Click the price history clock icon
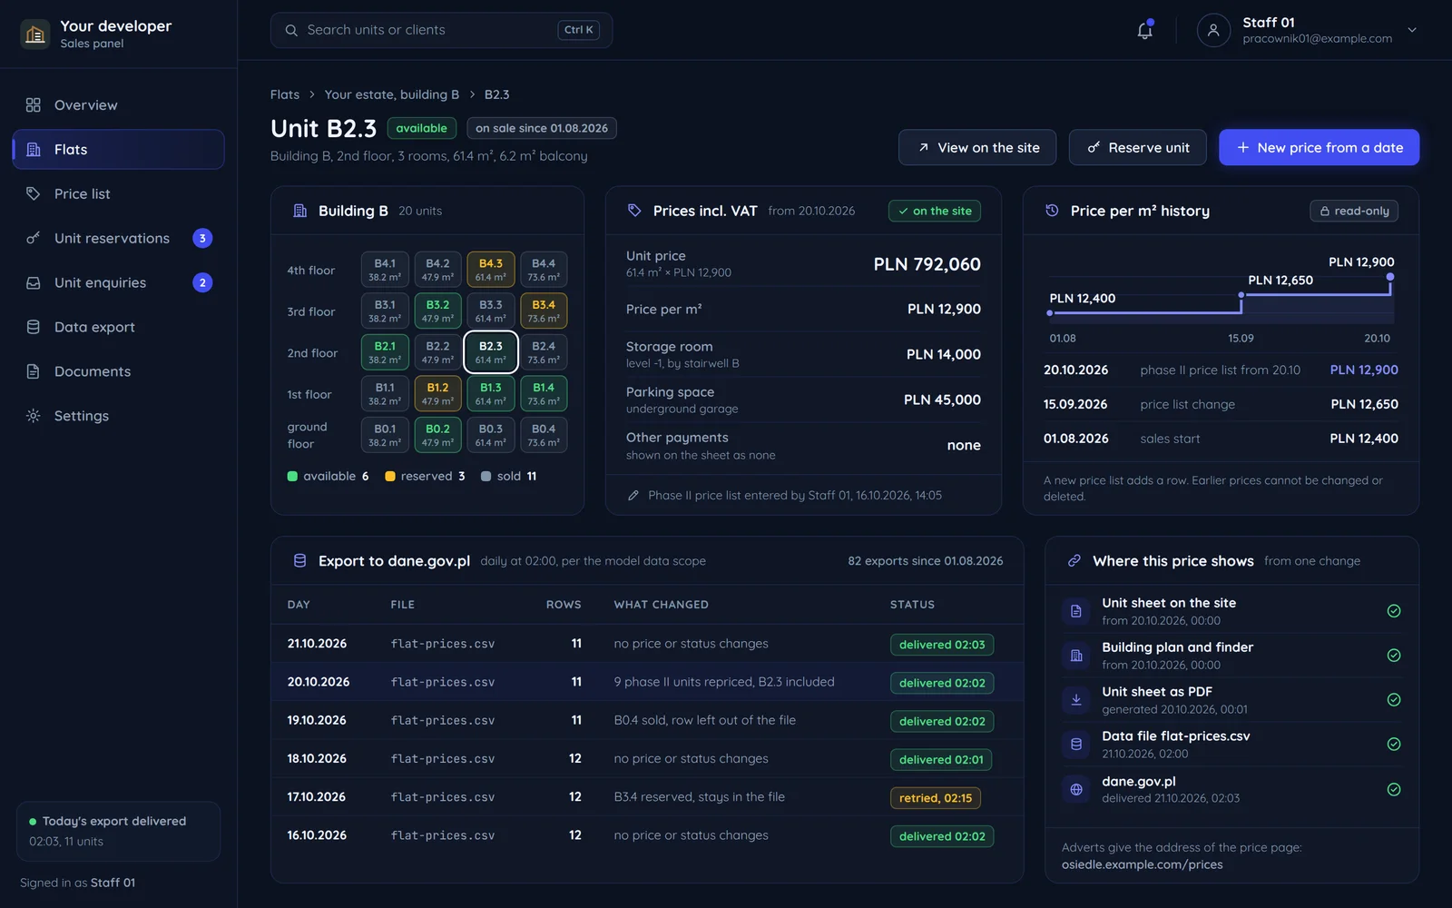This screenshot has width=1452, height=908. click(1052, 211)
